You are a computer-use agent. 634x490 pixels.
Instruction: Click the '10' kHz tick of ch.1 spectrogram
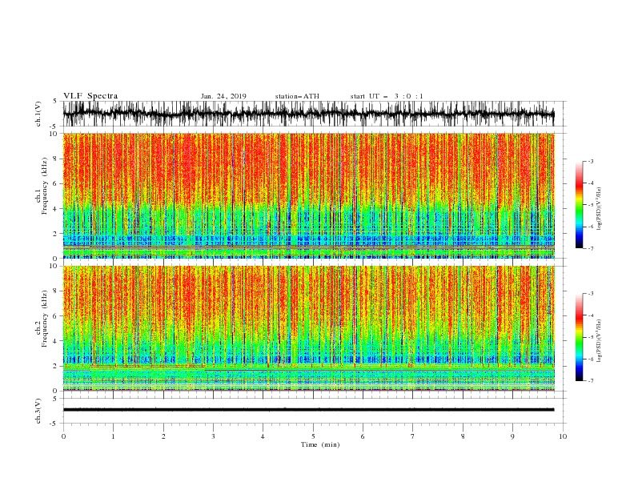(54, 134)
